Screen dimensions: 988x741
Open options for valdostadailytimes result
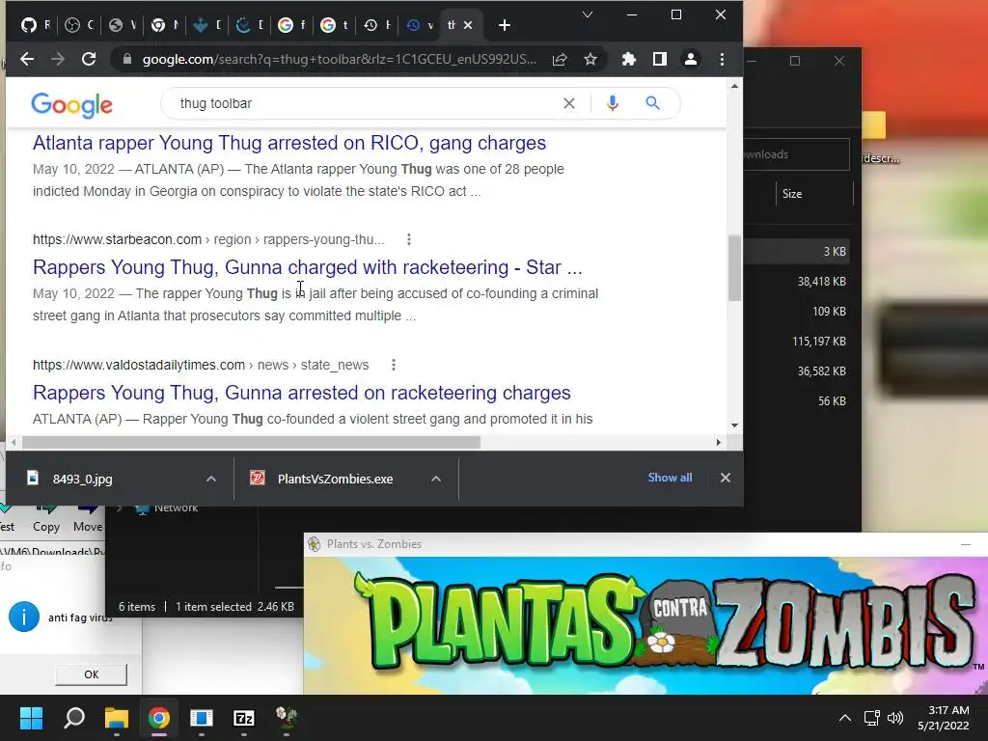pyautogui.click(x=394, y=365)
